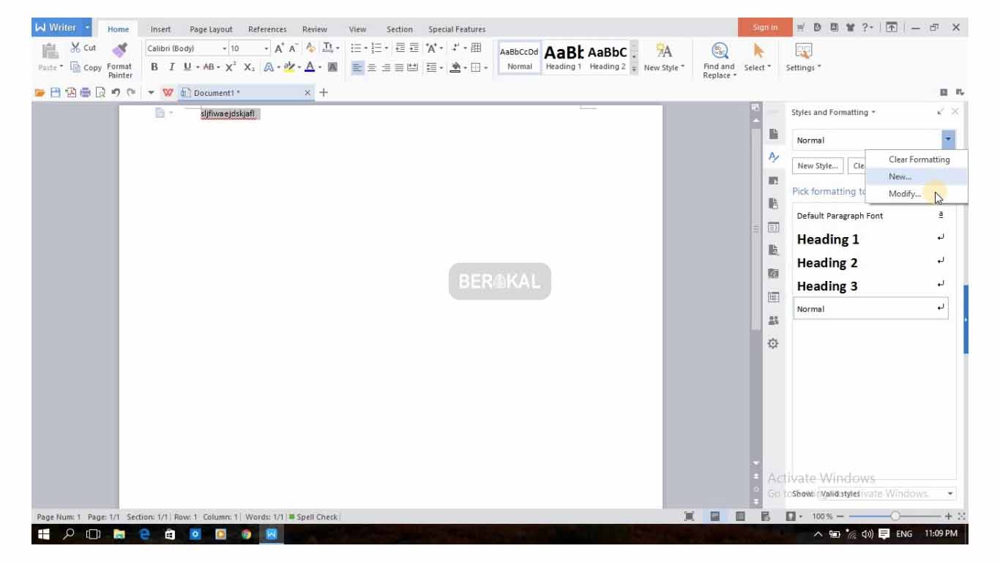The image size is (1000, 562).
Task: Switch to the Insert ribbon tab
Action: pyautogui.click(x=160, y=29)
